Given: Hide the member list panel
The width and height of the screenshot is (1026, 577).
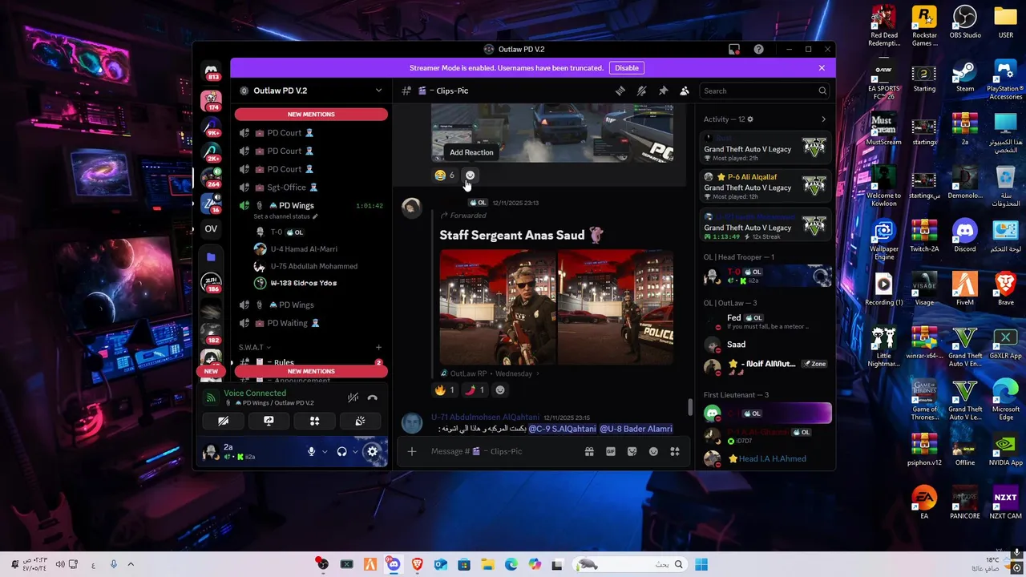Looking at the screenshot, I should tap(685, 91).
